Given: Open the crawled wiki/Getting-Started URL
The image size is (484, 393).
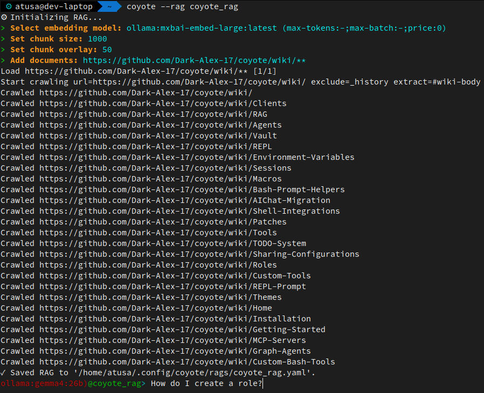Looking at the screenshot, I should (x=182, y=329).
